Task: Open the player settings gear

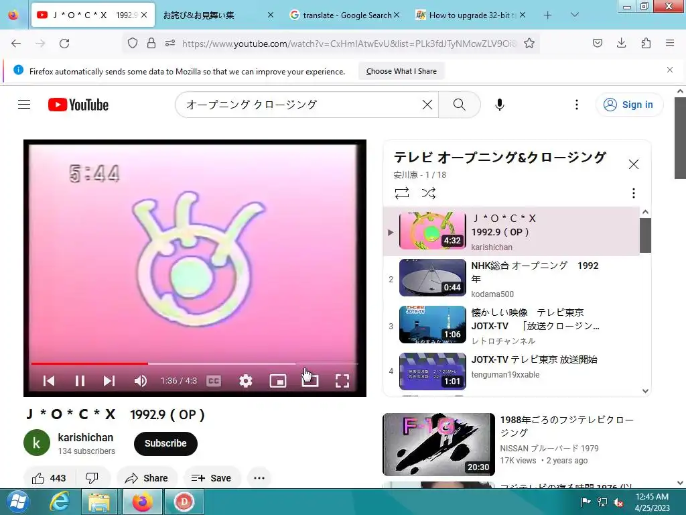Action: [245, 381]
